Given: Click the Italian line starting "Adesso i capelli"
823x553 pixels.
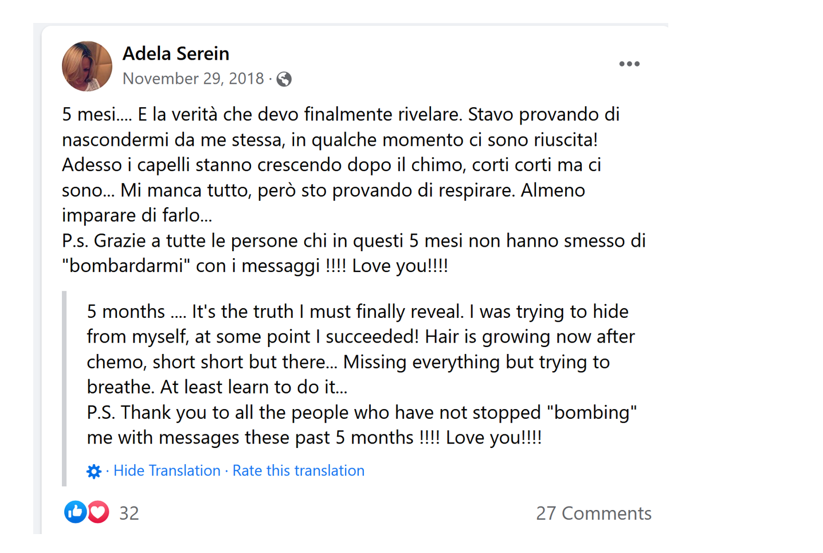Looking at the screenshot, I should point(331,165).
